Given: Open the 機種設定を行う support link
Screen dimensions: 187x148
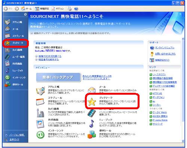Looking at the screenshot, I should 162,60.
